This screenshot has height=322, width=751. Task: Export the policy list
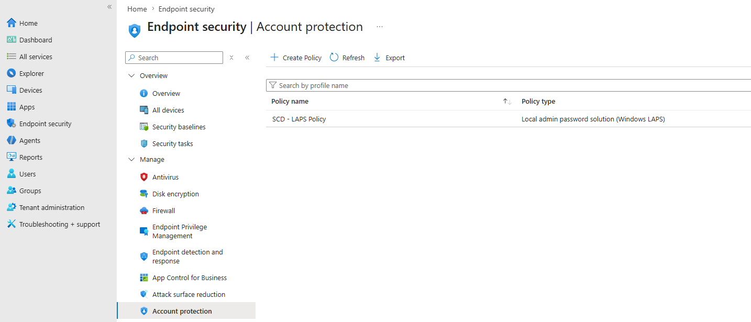389,58
